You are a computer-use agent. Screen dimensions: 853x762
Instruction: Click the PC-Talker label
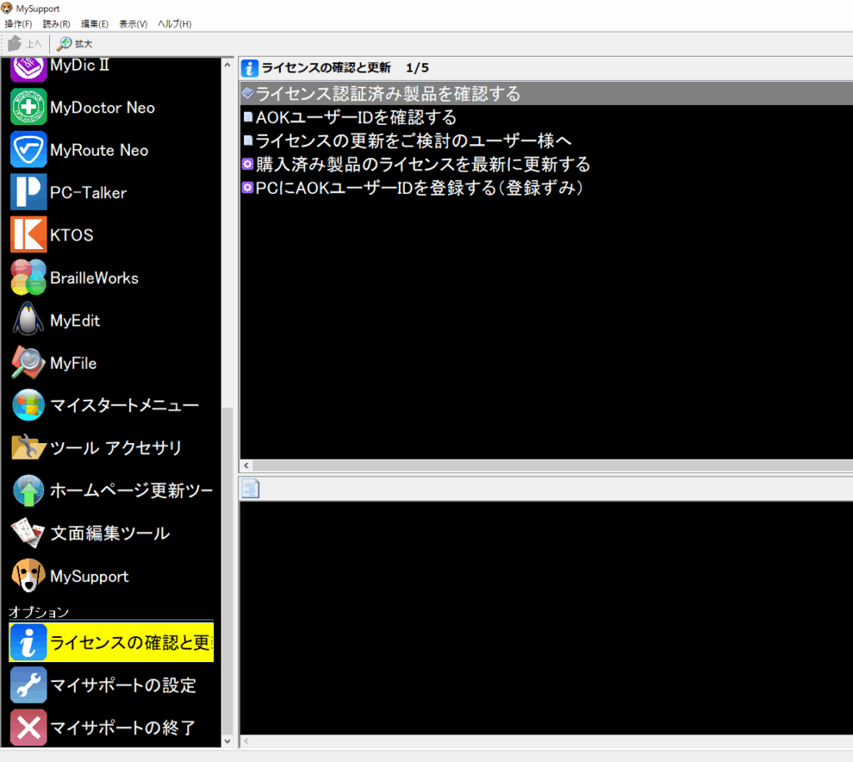(88, 192)
